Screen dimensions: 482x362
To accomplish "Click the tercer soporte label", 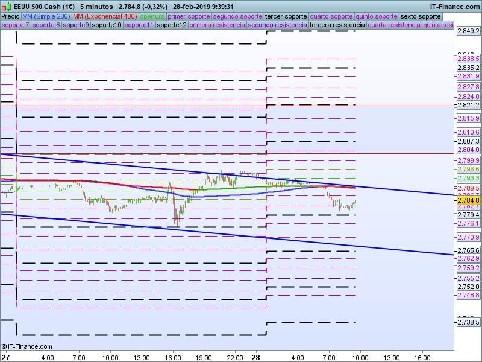I will coord(286,16).
